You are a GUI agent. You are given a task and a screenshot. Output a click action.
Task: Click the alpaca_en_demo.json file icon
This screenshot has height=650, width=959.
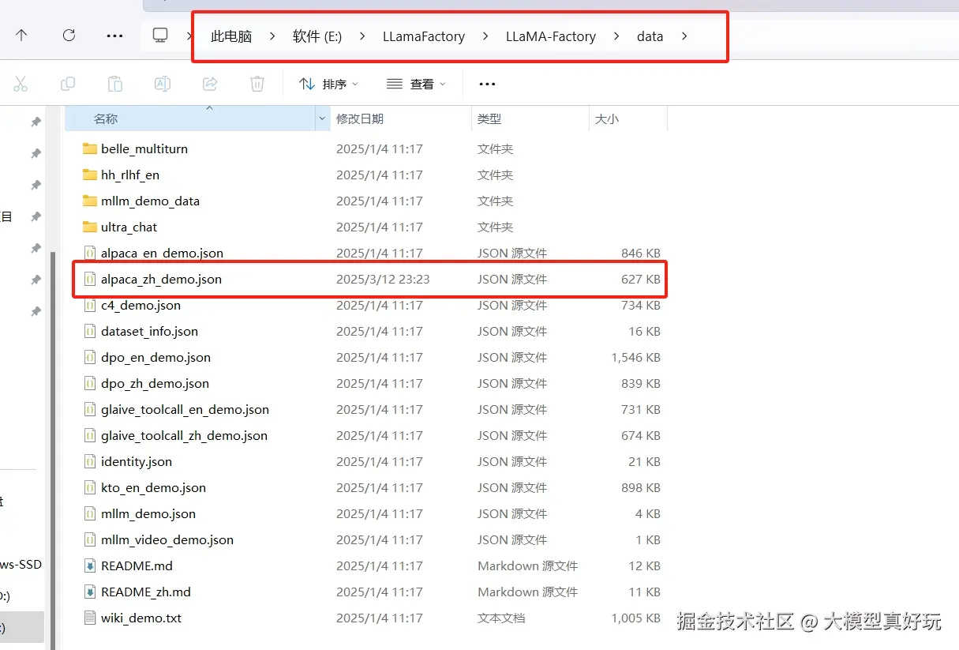coord(89,253)
